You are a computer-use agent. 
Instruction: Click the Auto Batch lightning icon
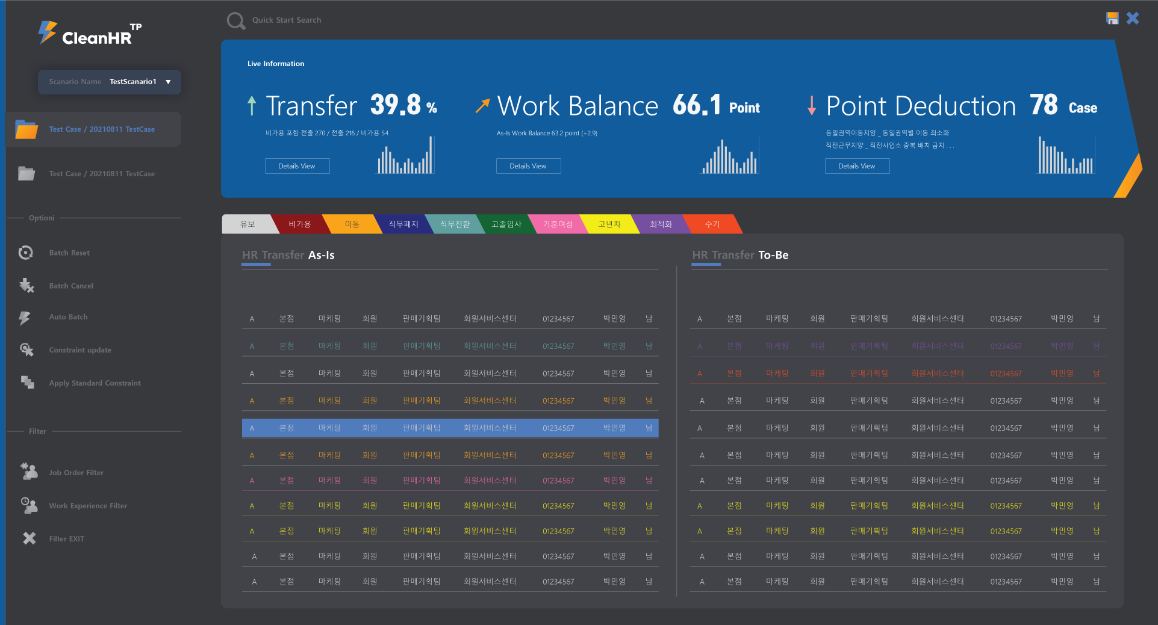click(x=25, y=318)
